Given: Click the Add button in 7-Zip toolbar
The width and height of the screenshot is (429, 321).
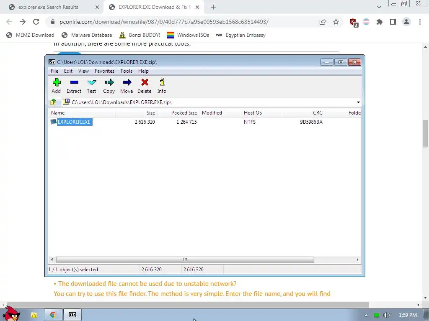Looking at the screenshot, I should coord(57,86).
